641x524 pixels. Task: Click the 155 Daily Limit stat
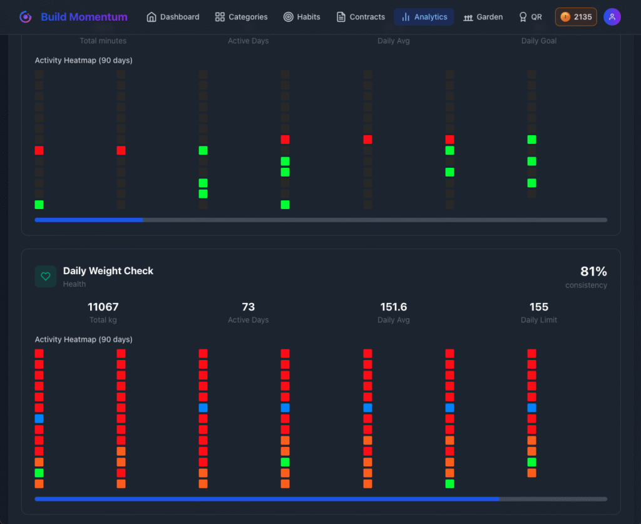tap(538, 307)
